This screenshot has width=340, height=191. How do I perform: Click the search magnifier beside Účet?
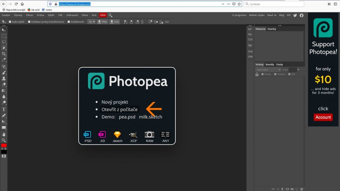pyautogui.click(x=111, y=15)
